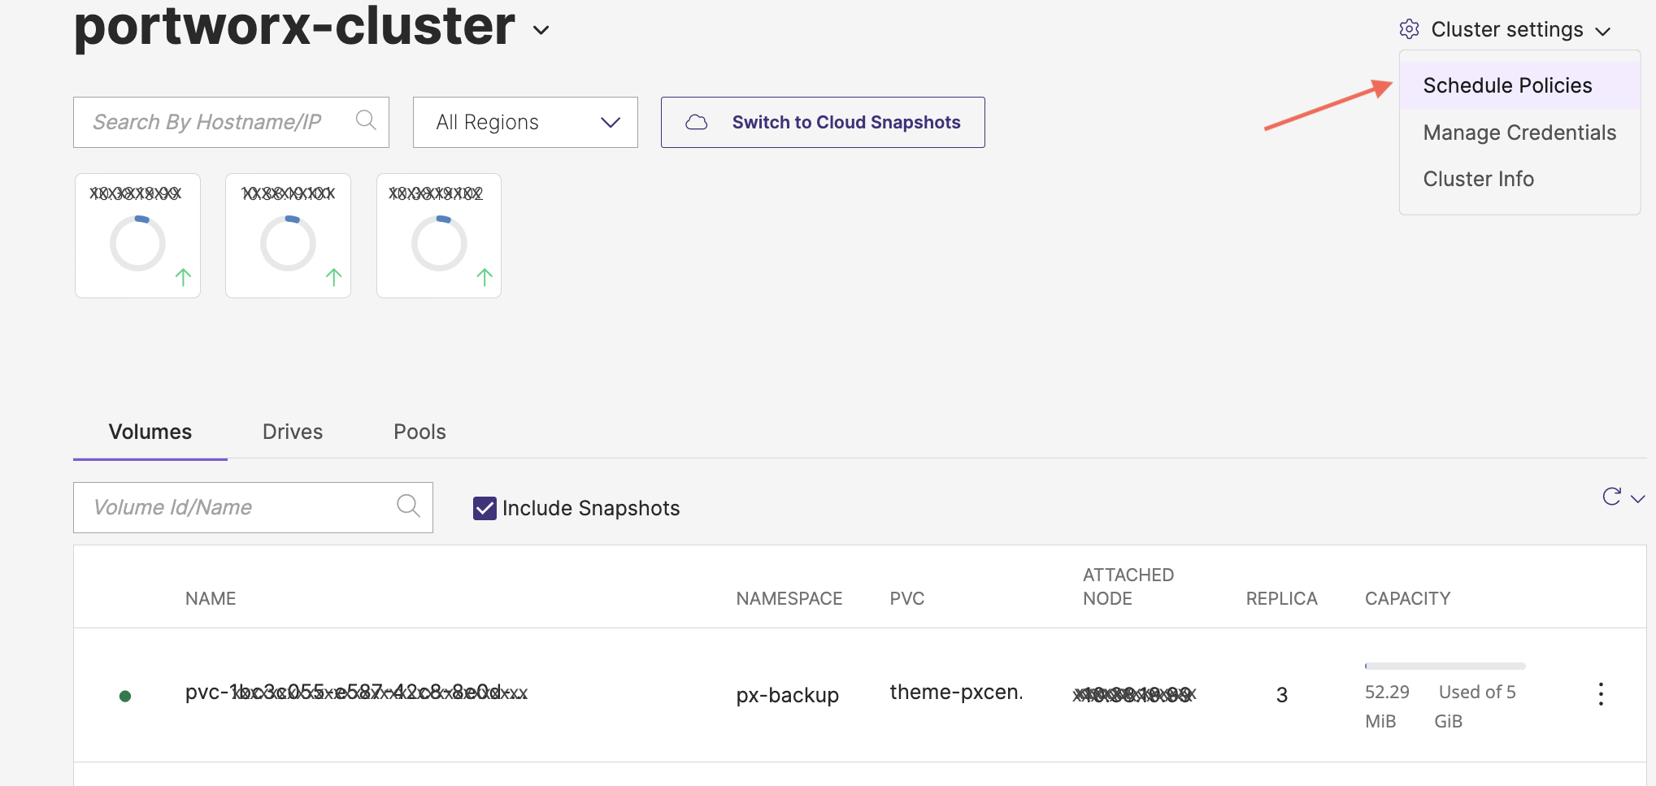Click the ATTACHED NODE column header

point(1128,587)
